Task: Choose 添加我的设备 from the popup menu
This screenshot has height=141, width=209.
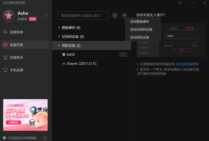Action: pos(143,38)
